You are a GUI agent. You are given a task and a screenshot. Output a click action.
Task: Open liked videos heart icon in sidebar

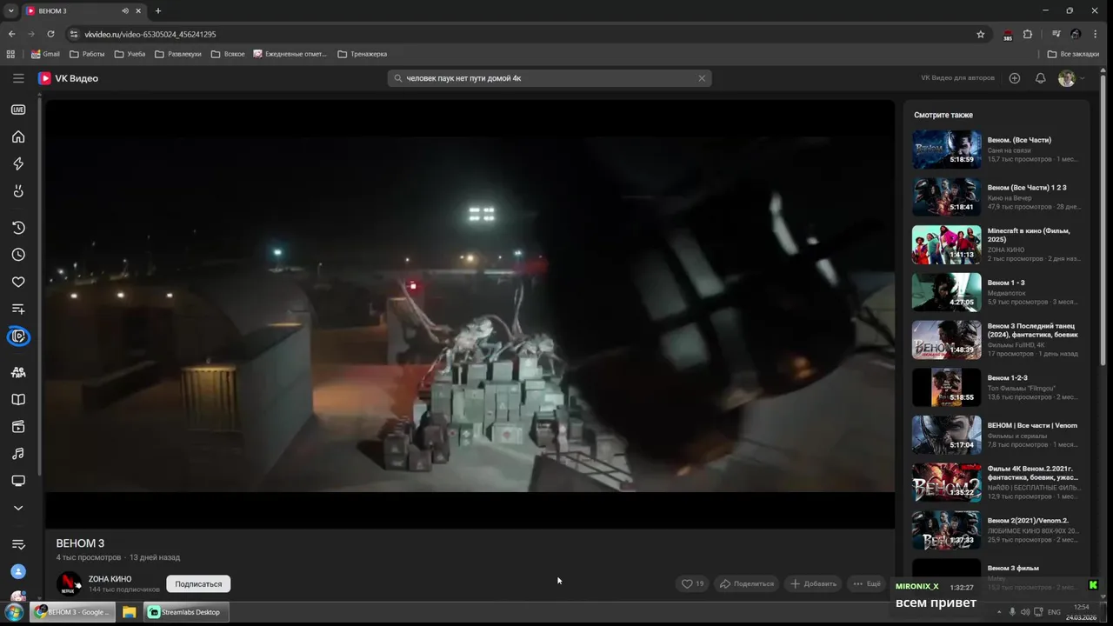[18, 282]
